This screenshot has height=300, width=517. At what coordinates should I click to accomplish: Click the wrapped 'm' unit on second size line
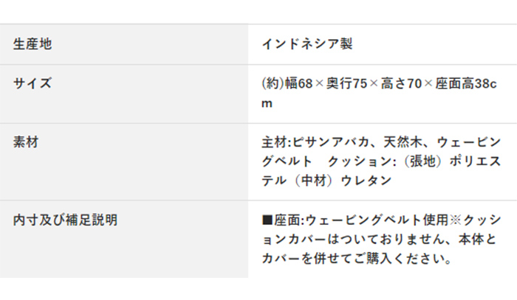pyautogui.click(x=267, y=104)
